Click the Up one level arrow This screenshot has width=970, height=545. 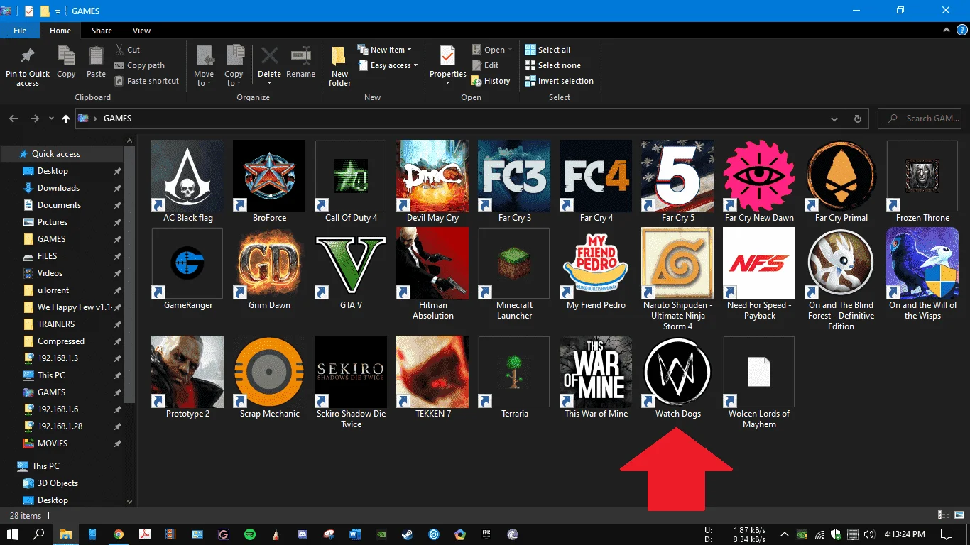(x=66, y=119)
